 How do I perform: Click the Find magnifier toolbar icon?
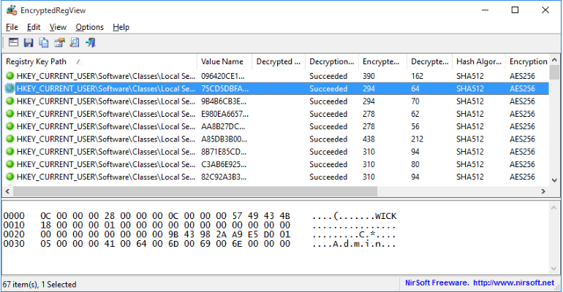(x=75, y=43)
